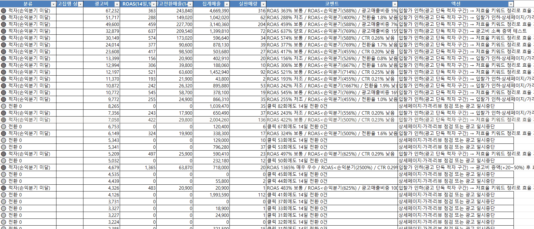
Task: Click the light circle icon in 6,753 row
Action: [x=3, y=126]
